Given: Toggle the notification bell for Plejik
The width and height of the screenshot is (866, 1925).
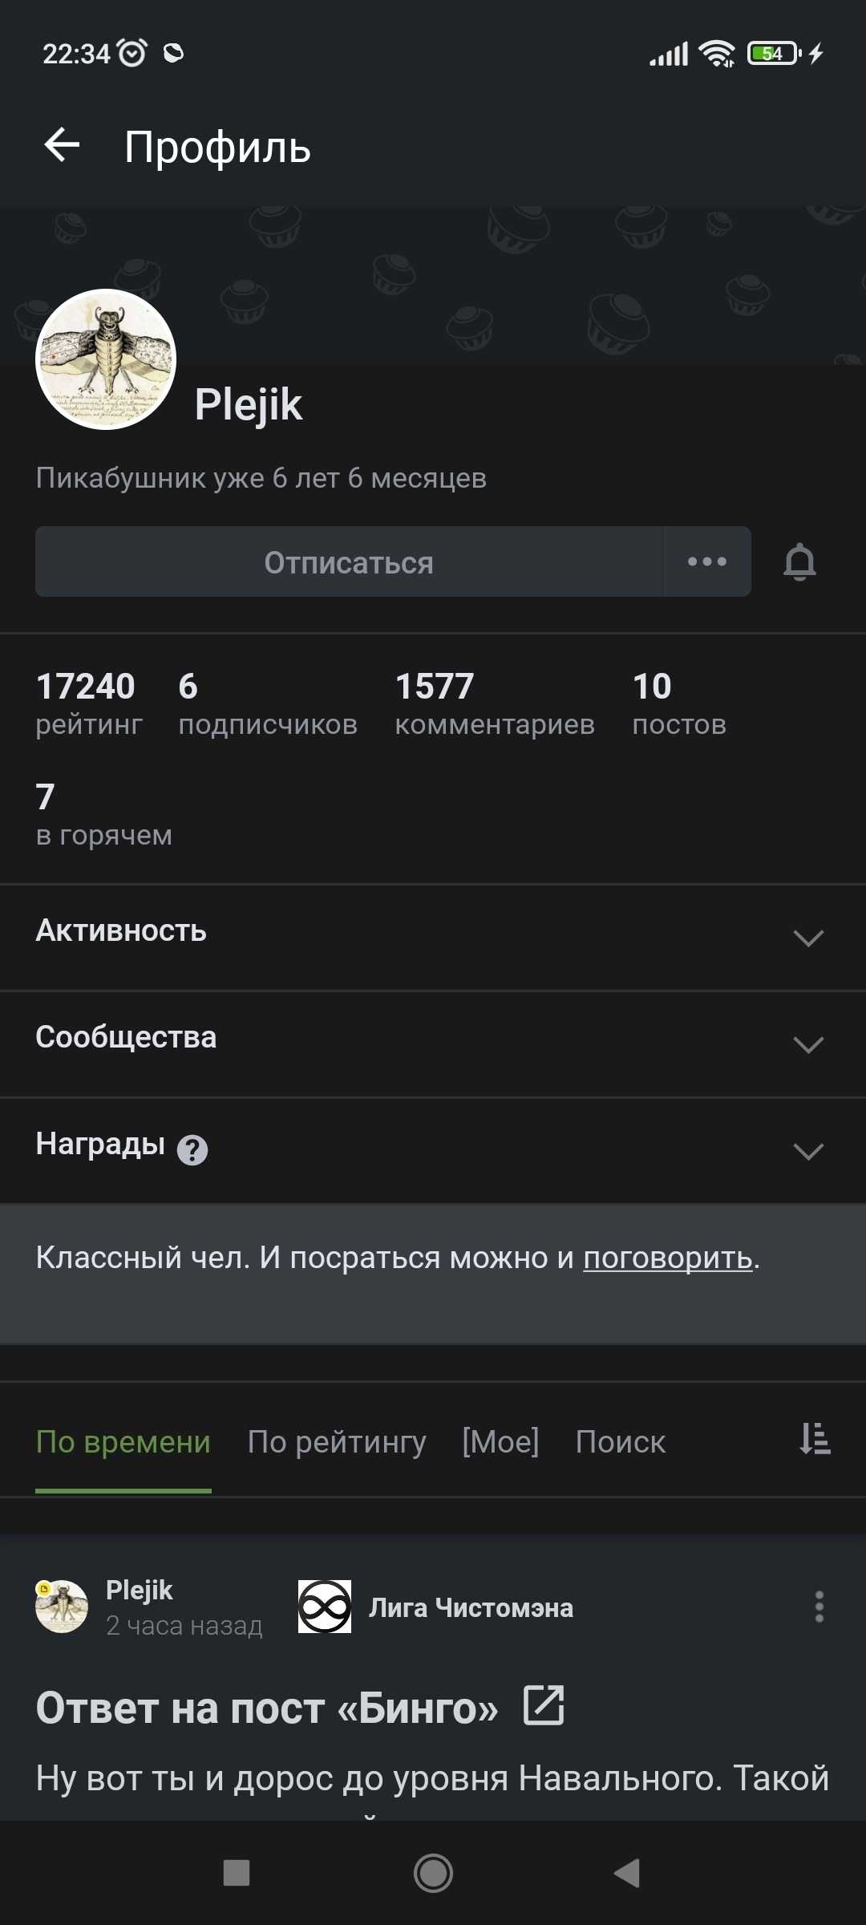Looking at the screenshot, I should point(799,561).
